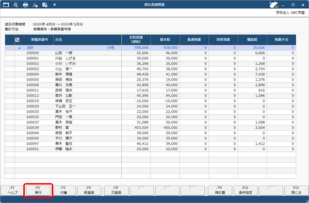Click the 氏名 column header
The width and height of the screenshot is (309, 203).
[x=87, y=40]
